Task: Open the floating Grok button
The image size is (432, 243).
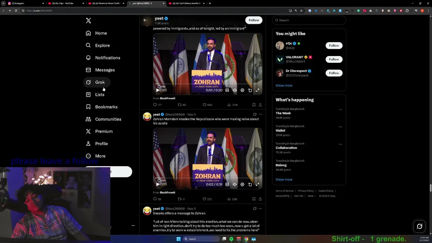Action: click(420, 226)
